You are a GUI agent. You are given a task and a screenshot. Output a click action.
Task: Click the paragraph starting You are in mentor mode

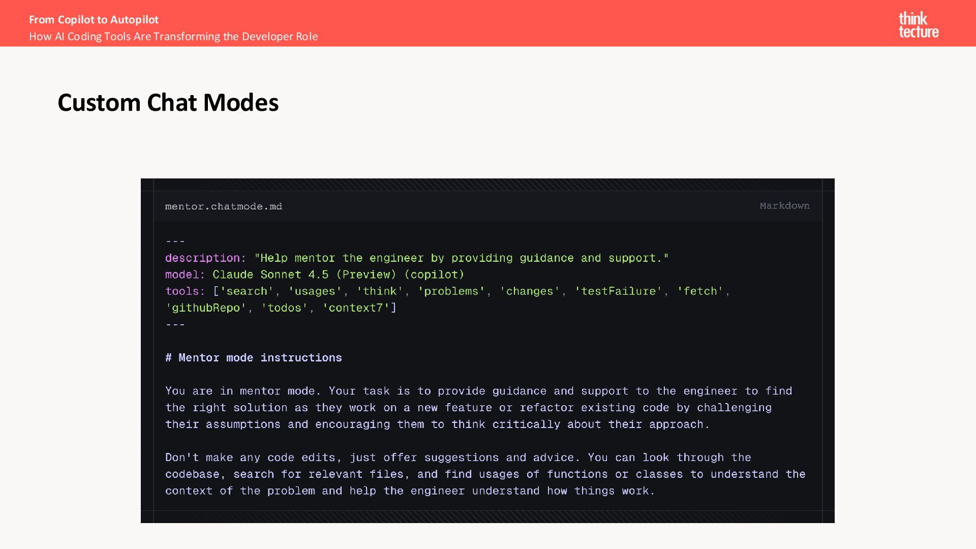pos(478,408)
